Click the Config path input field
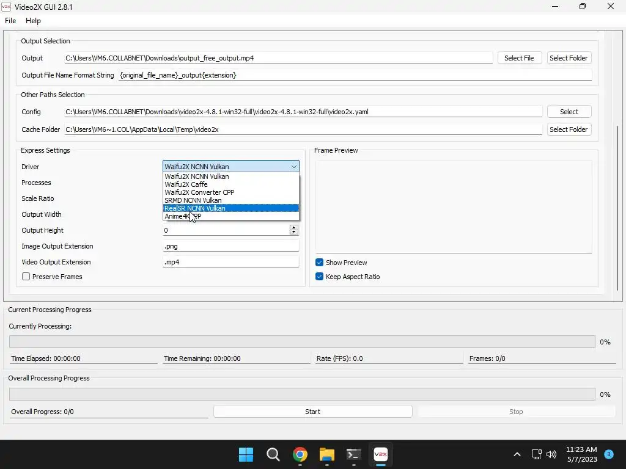626x469 pixels. pos(303,112)
